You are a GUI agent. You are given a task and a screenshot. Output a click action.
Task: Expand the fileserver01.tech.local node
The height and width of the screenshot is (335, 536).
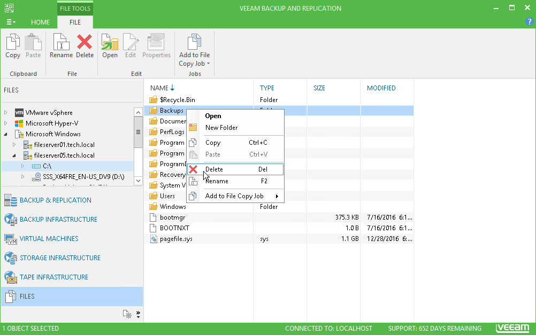14,144
